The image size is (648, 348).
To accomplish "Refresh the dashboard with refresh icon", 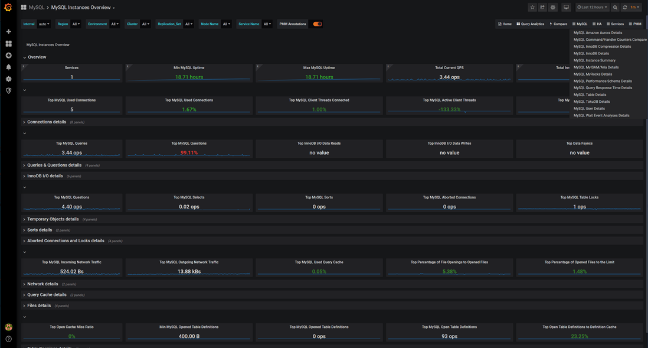I will point(625,8).
